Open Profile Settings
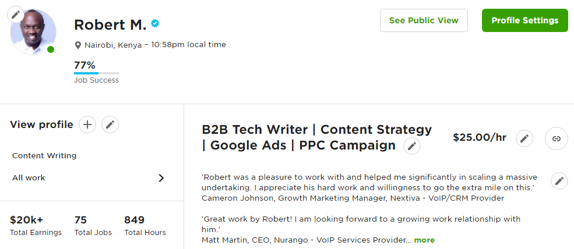Screen dimensions: 574x249 click(524, 20)
